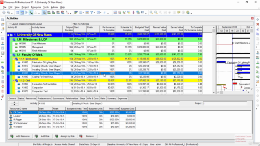Screen dimensions: 260x146
Task: Select the A1050 Excavation For Foundation row
Action: tap(105, 84)
